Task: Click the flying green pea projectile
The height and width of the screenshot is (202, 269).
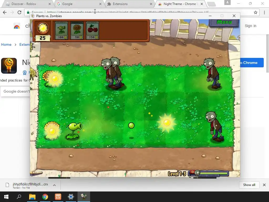Action: [x=131, y=125]
